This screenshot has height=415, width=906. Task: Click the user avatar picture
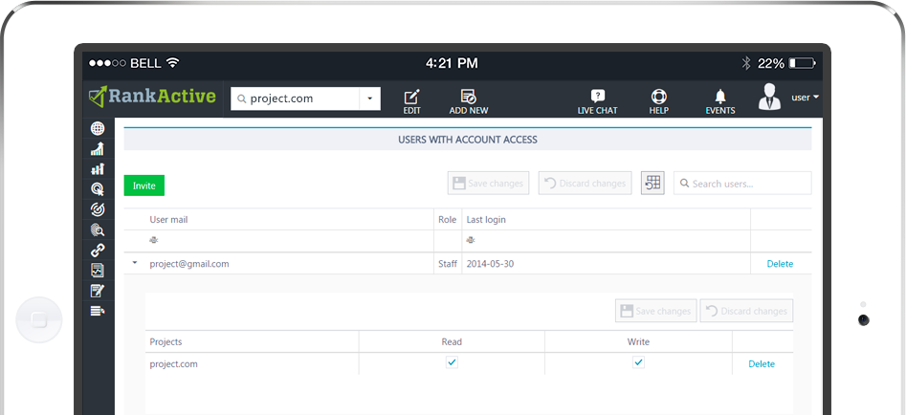click(769, 97)
